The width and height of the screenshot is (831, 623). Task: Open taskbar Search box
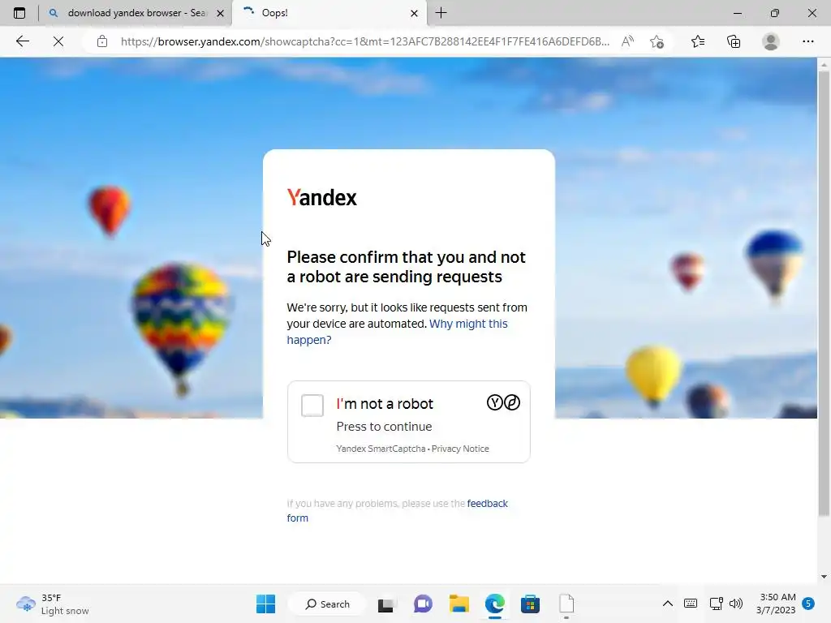(x=328, y=604)
